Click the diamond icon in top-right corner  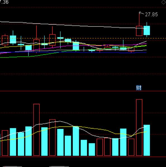point(163,2)
